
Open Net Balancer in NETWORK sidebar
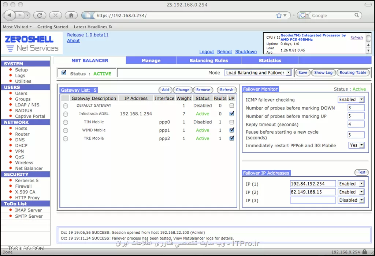pos(29,168)
